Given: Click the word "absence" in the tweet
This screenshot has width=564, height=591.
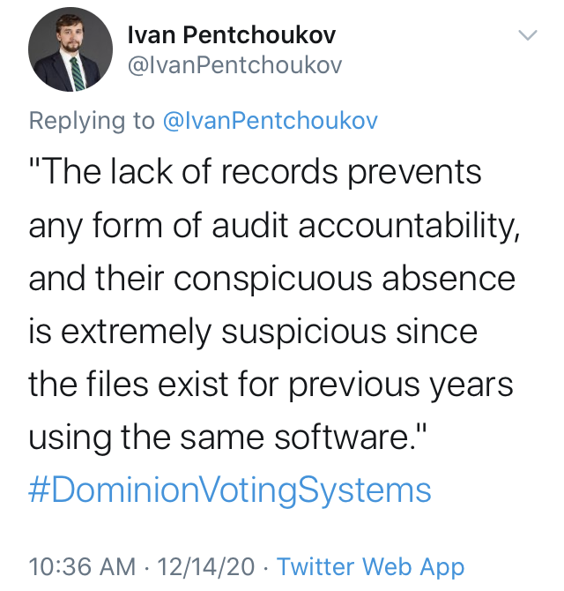Looking at the screenshot, I should pos(449,280).
